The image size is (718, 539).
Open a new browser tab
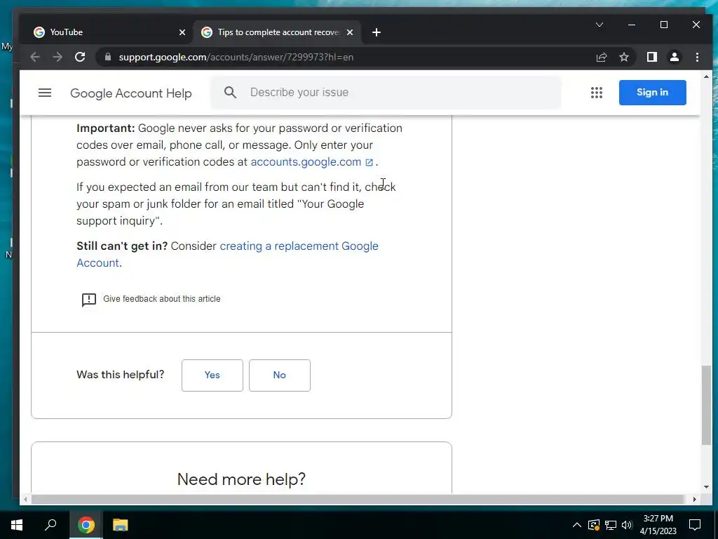click(x=376, y=32)
